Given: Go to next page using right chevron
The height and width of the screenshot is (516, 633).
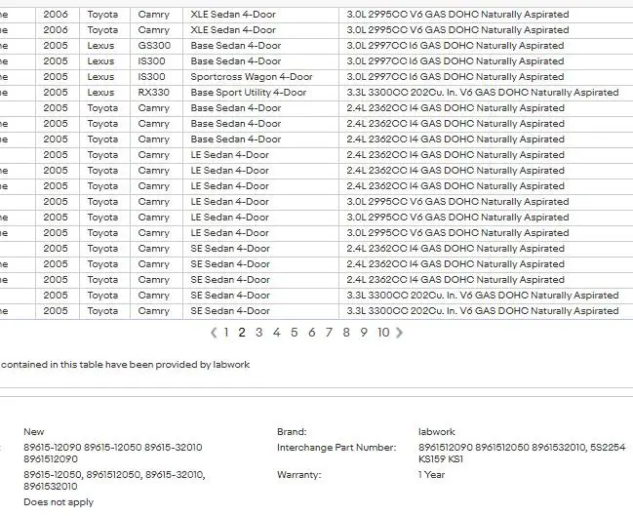Looking at the screenshot, I should (x=399, y=333).
